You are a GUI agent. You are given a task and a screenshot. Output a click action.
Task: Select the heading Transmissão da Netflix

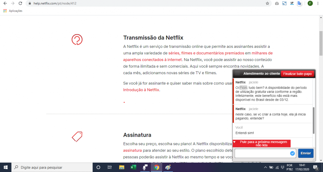click(153, 38)
